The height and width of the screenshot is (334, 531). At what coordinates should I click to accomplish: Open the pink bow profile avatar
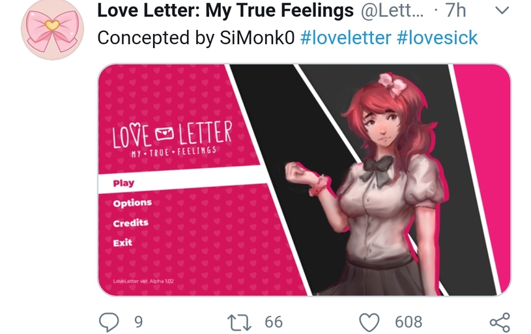pyautogui.click(x=52, y=30)
